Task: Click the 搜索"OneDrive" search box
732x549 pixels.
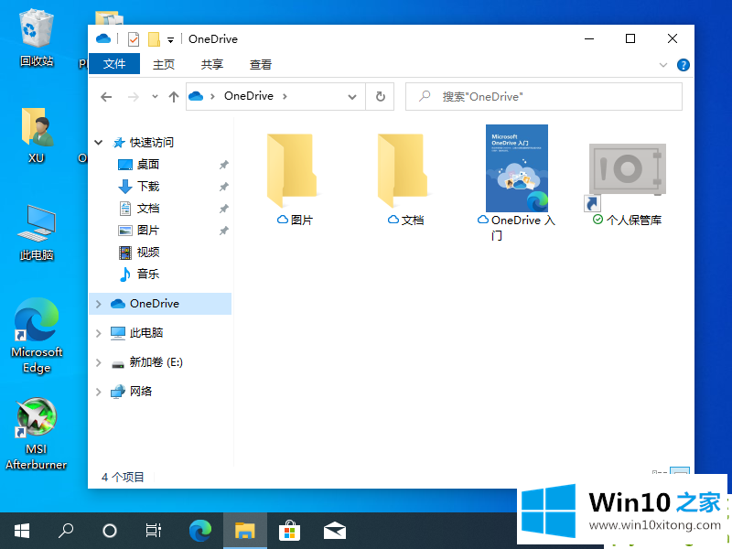Action: click(x=544, y=97)
